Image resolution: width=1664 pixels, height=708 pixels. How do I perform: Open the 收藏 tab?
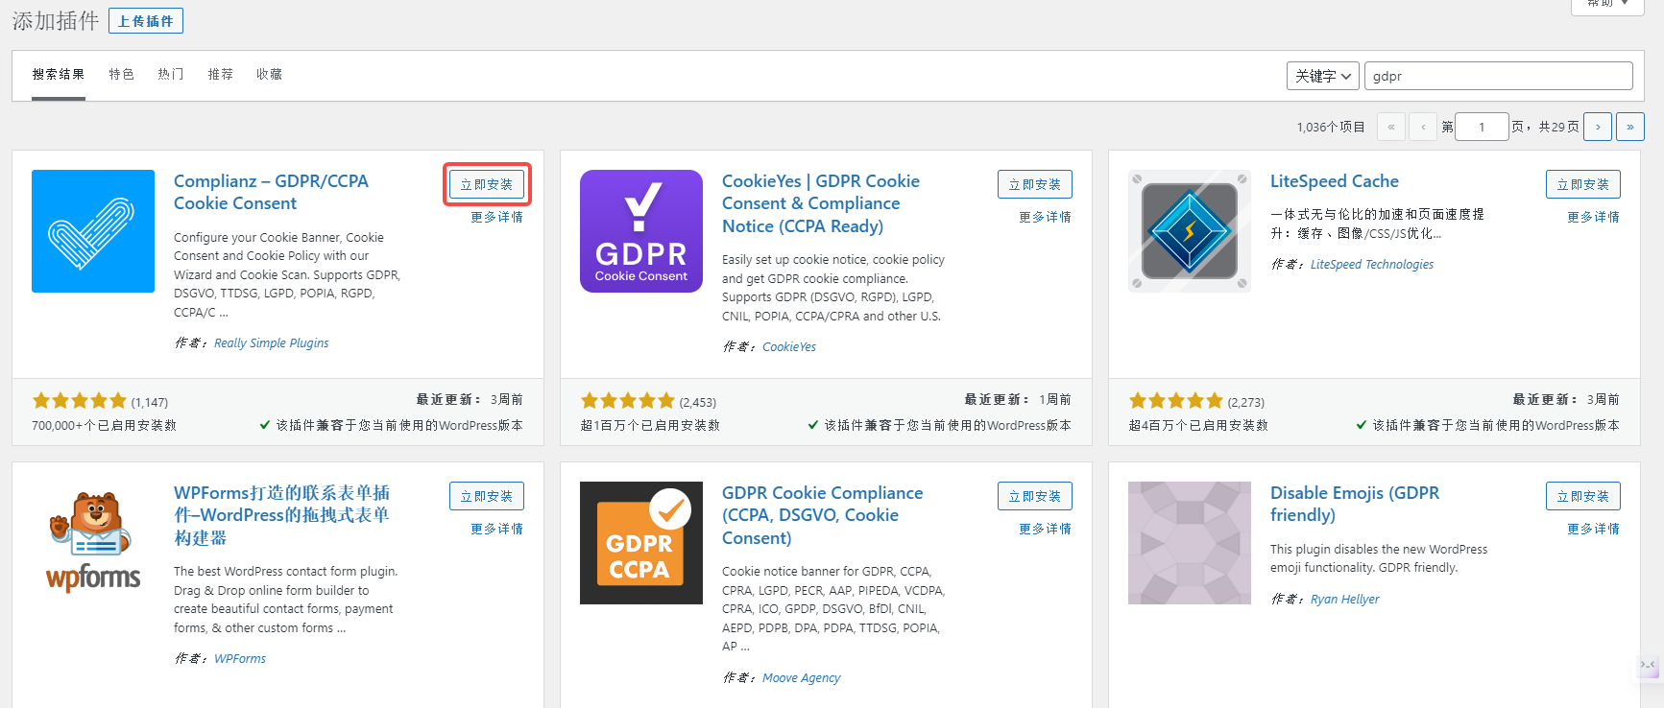click(270, 75)
